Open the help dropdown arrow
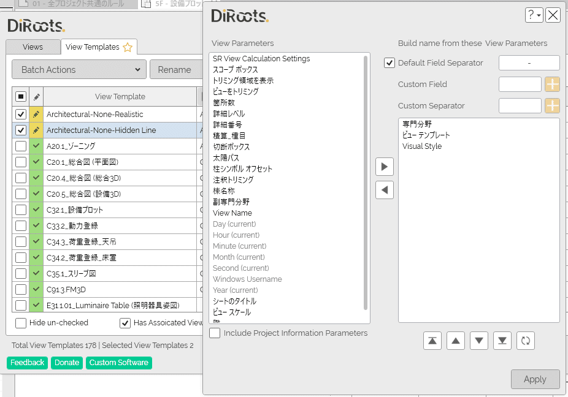Image resolution: width=568 pixels, height=397 pixels. (539, 15)
